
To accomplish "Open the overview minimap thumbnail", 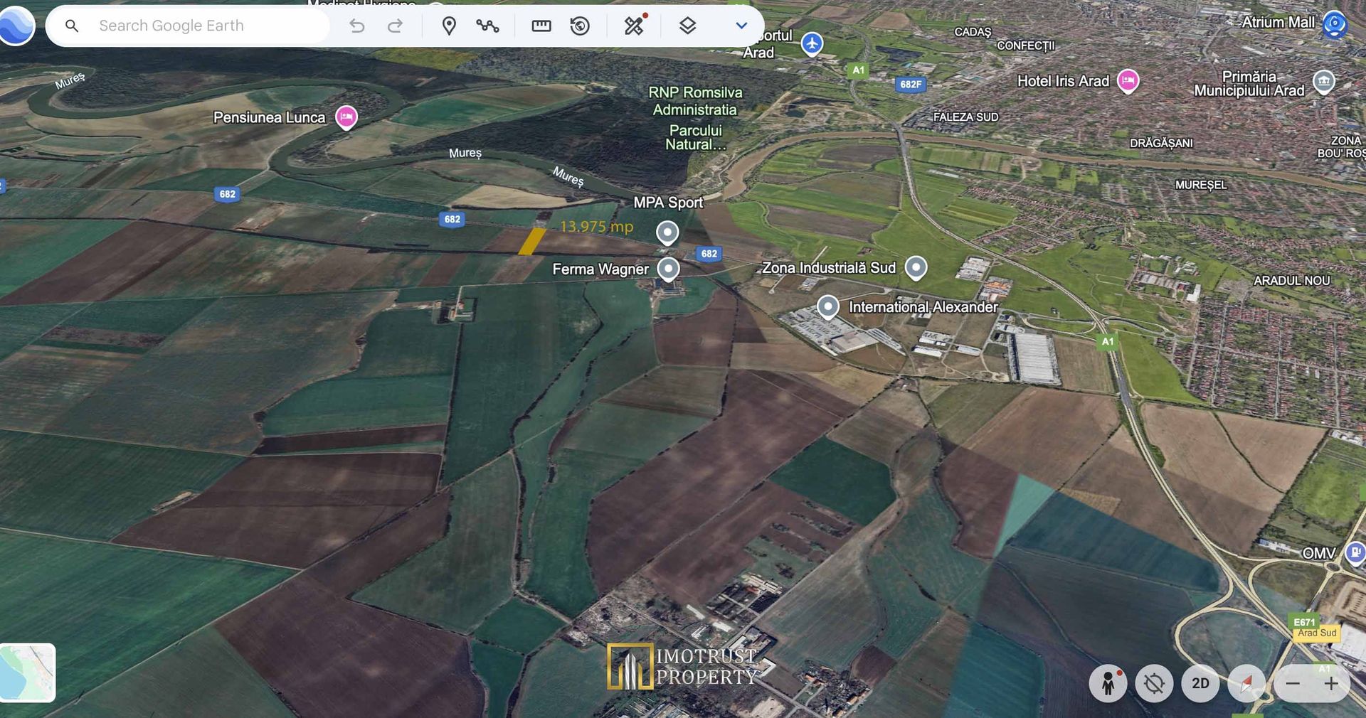I will click(28, 673).
